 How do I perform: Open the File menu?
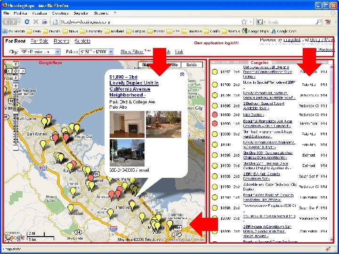point(6,13)
